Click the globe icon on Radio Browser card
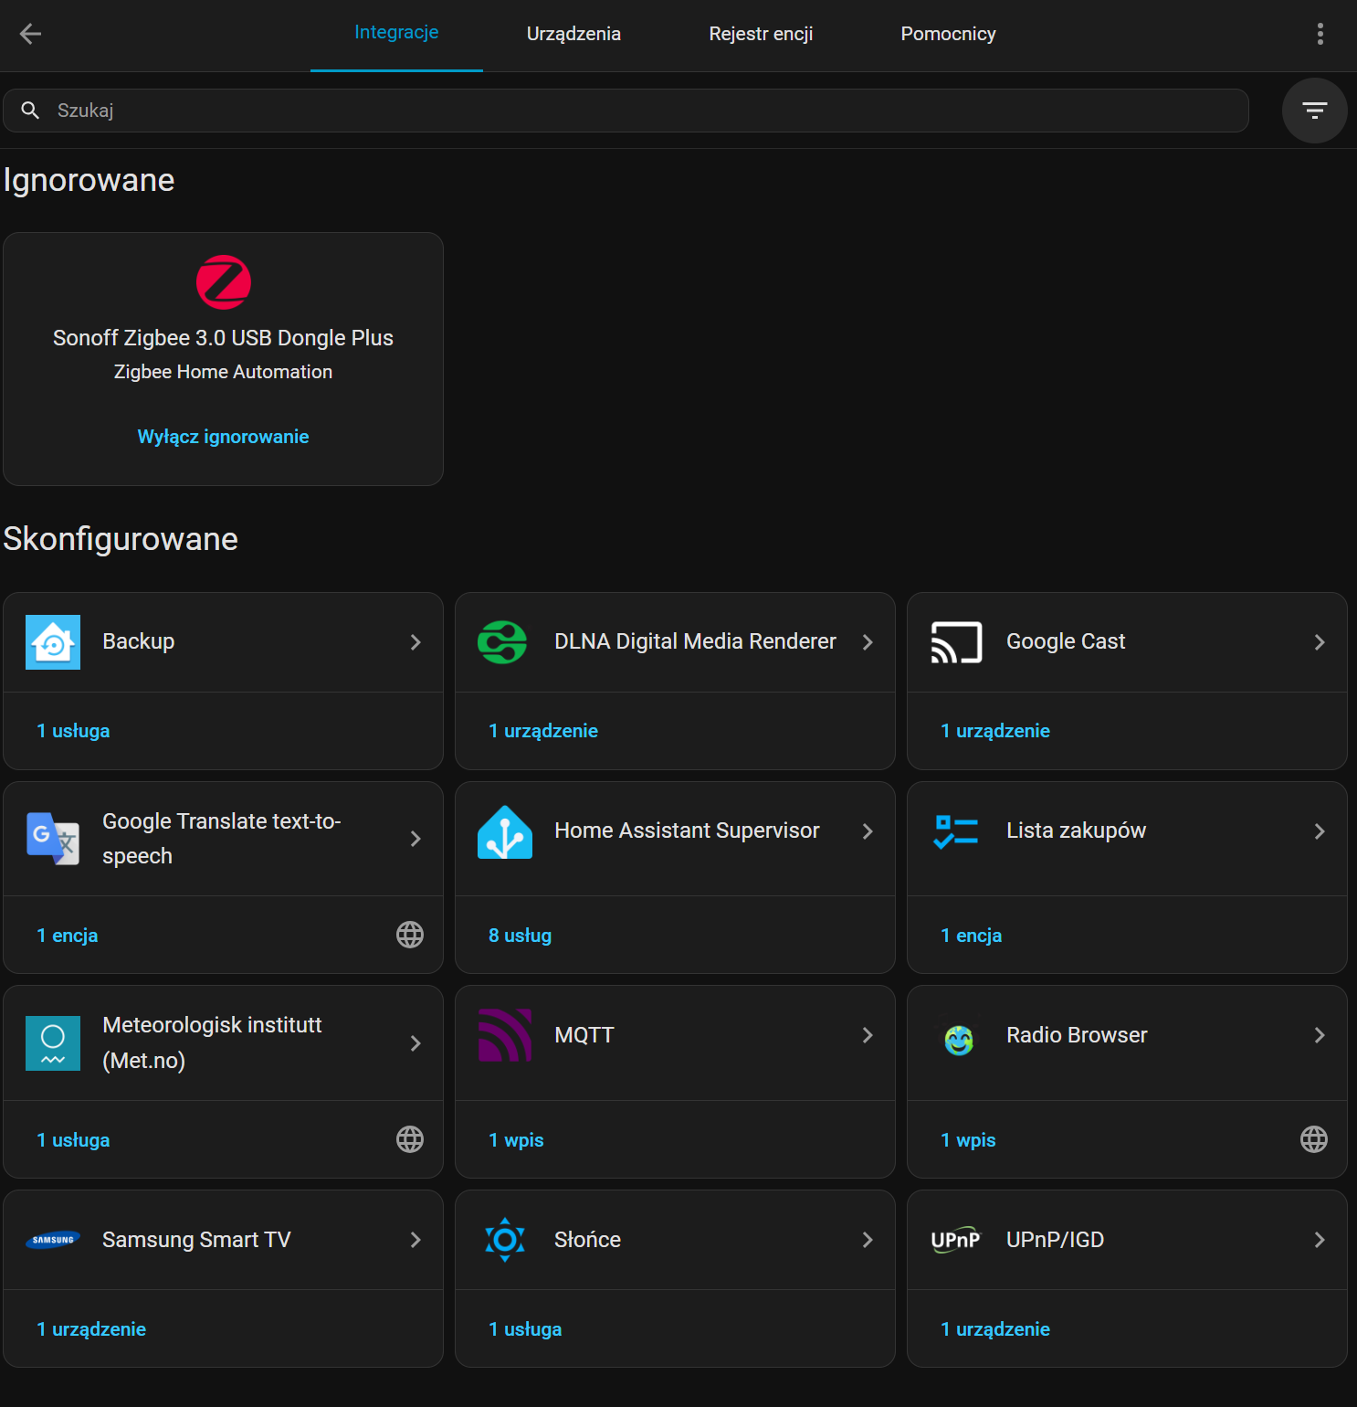1357x1407 pixels. click(x=1313, y=1139)
